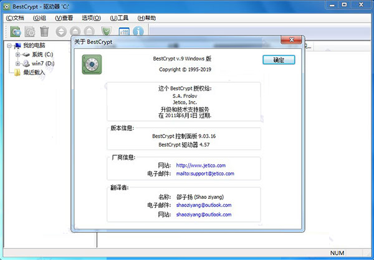The width and height of the screenshot is (374, 260).
Task: Click the BestCrypt safe logo in About dialog
Action: tap(92, 64)
